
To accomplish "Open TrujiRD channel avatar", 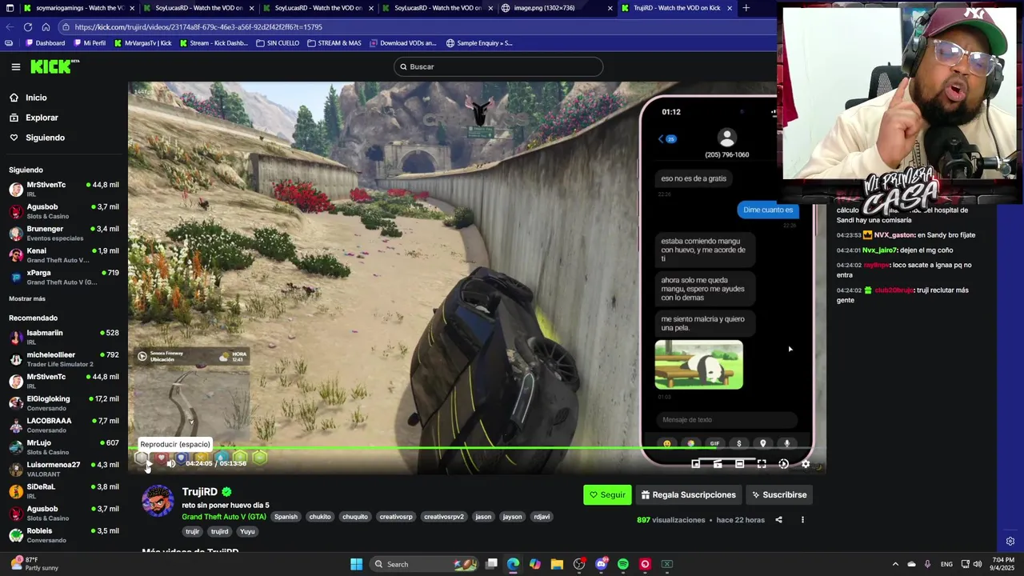I will click(158, 501).
